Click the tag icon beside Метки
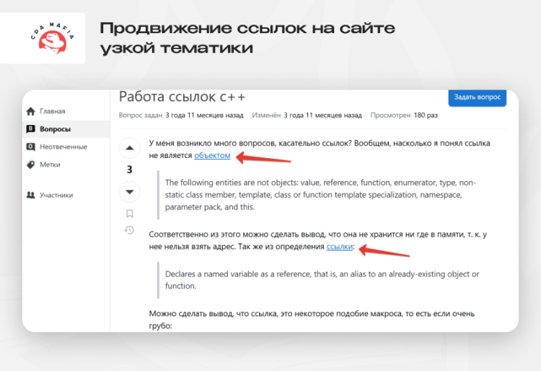 click(31, 165)
